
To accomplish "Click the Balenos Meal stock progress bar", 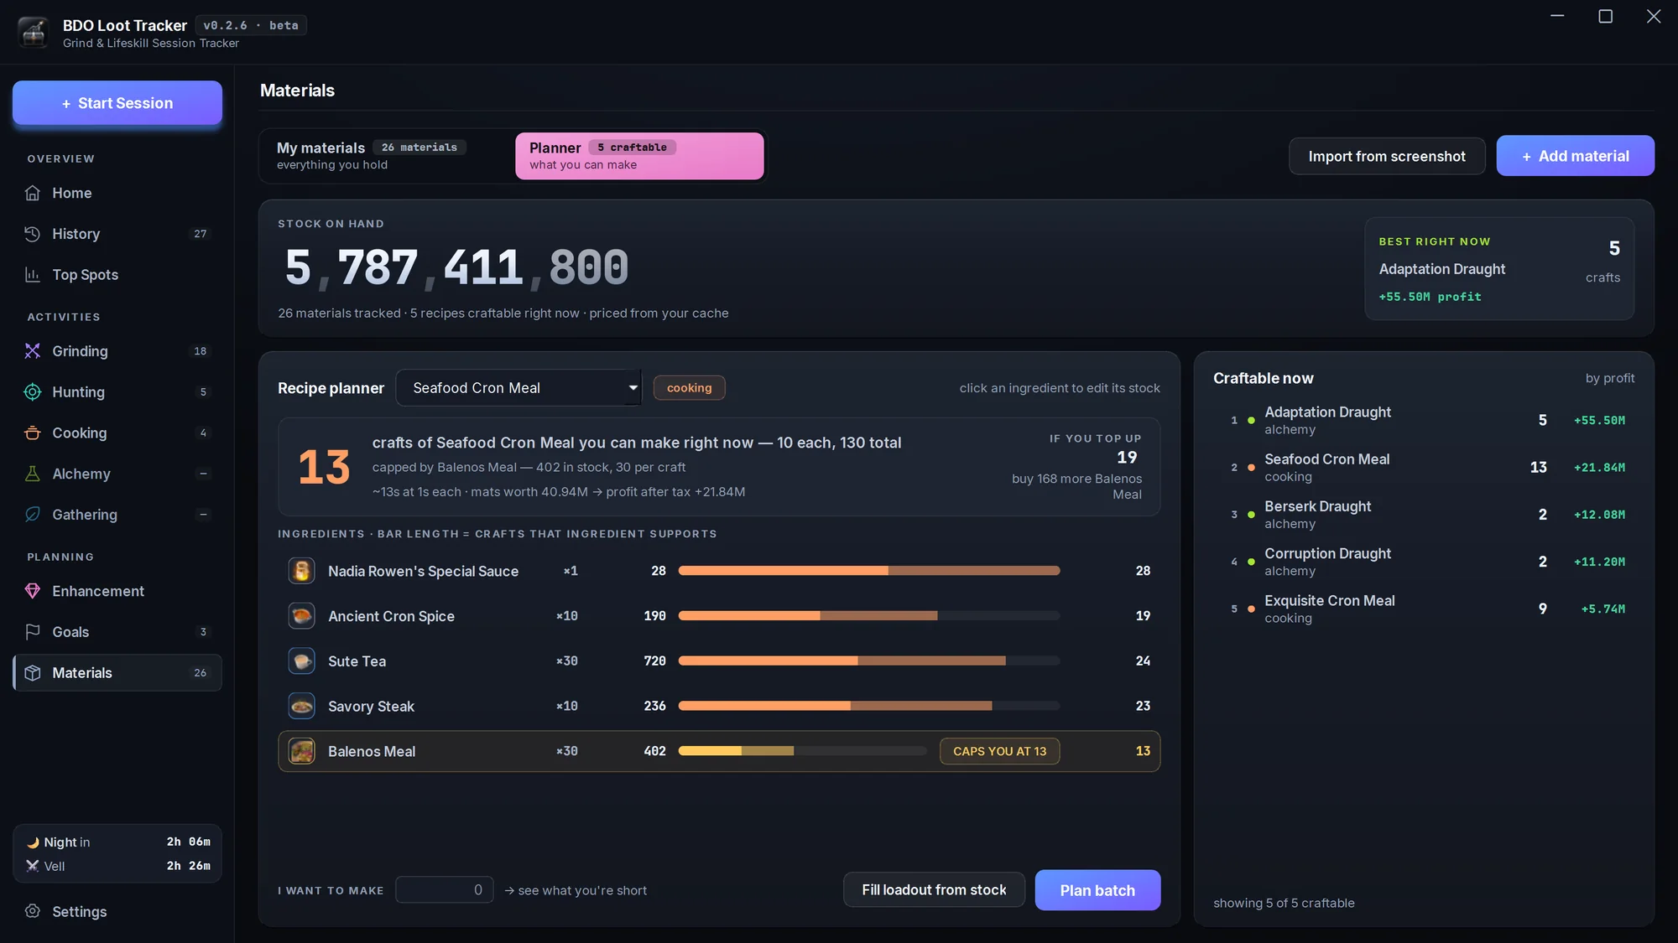I will [802, 751].
